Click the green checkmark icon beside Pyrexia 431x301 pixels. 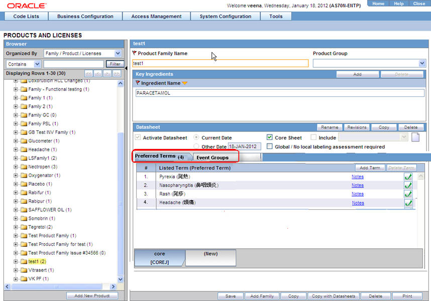[x=408, y=177]
